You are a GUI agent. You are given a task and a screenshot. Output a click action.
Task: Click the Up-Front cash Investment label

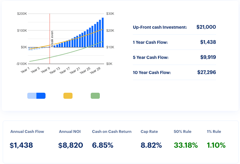pos(160,27)
